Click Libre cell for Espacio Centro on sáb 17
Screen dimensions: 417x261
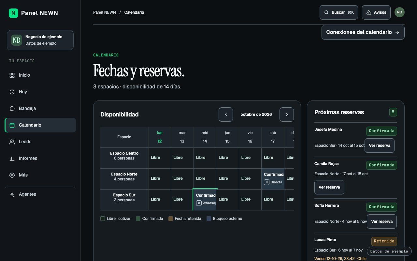pyautogui.click(x=273, y=158)
